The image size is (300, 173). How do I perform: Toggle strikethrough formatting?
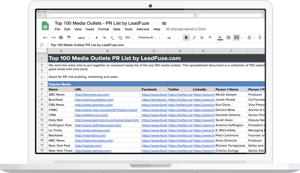202,37
